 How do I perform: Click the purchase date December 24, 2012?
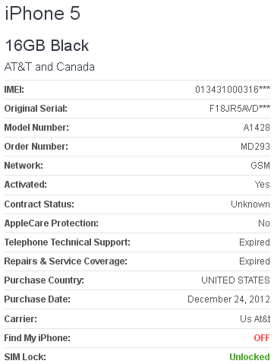click(228, 299)
